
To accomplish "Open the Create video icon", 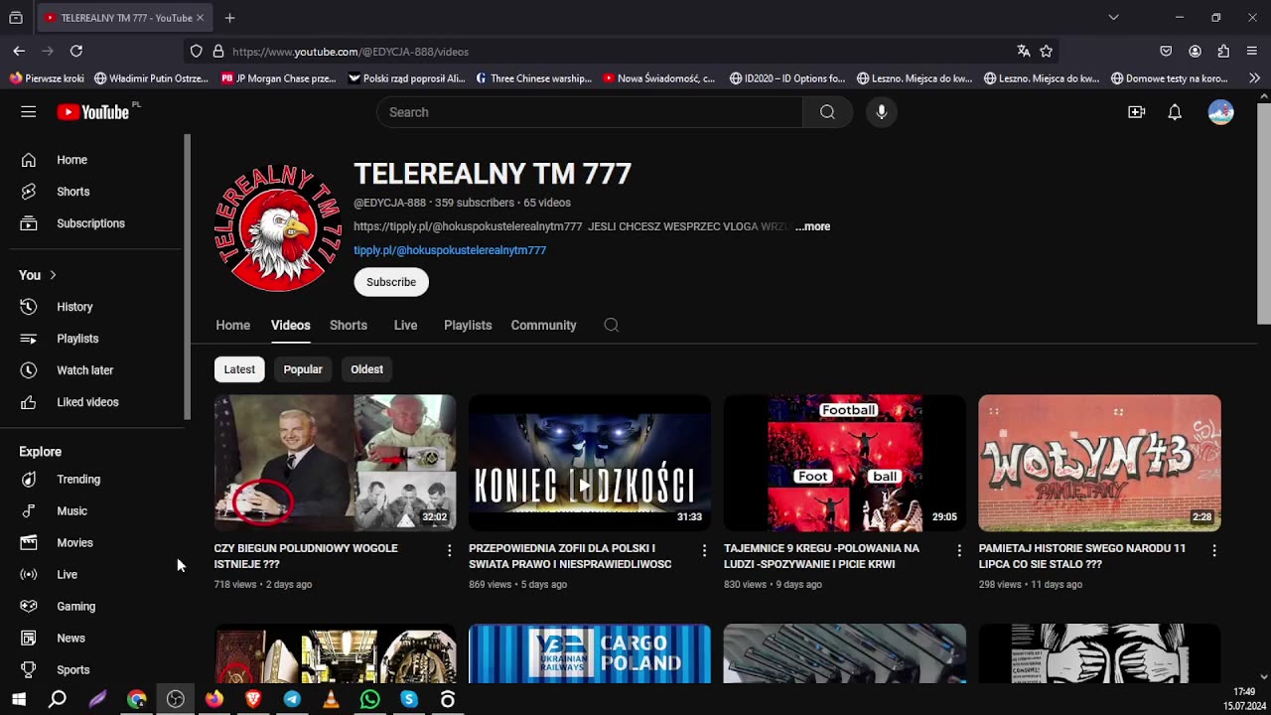I will point(1137,112).
